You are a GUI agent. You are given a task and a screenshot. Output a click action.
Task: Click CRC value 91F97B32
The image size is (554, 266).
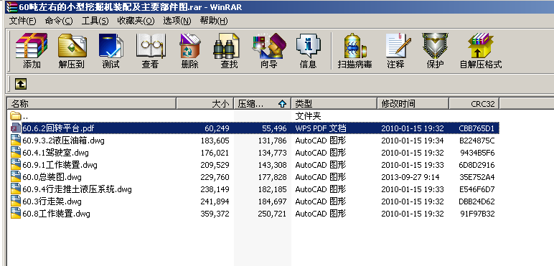click(477, 214)
